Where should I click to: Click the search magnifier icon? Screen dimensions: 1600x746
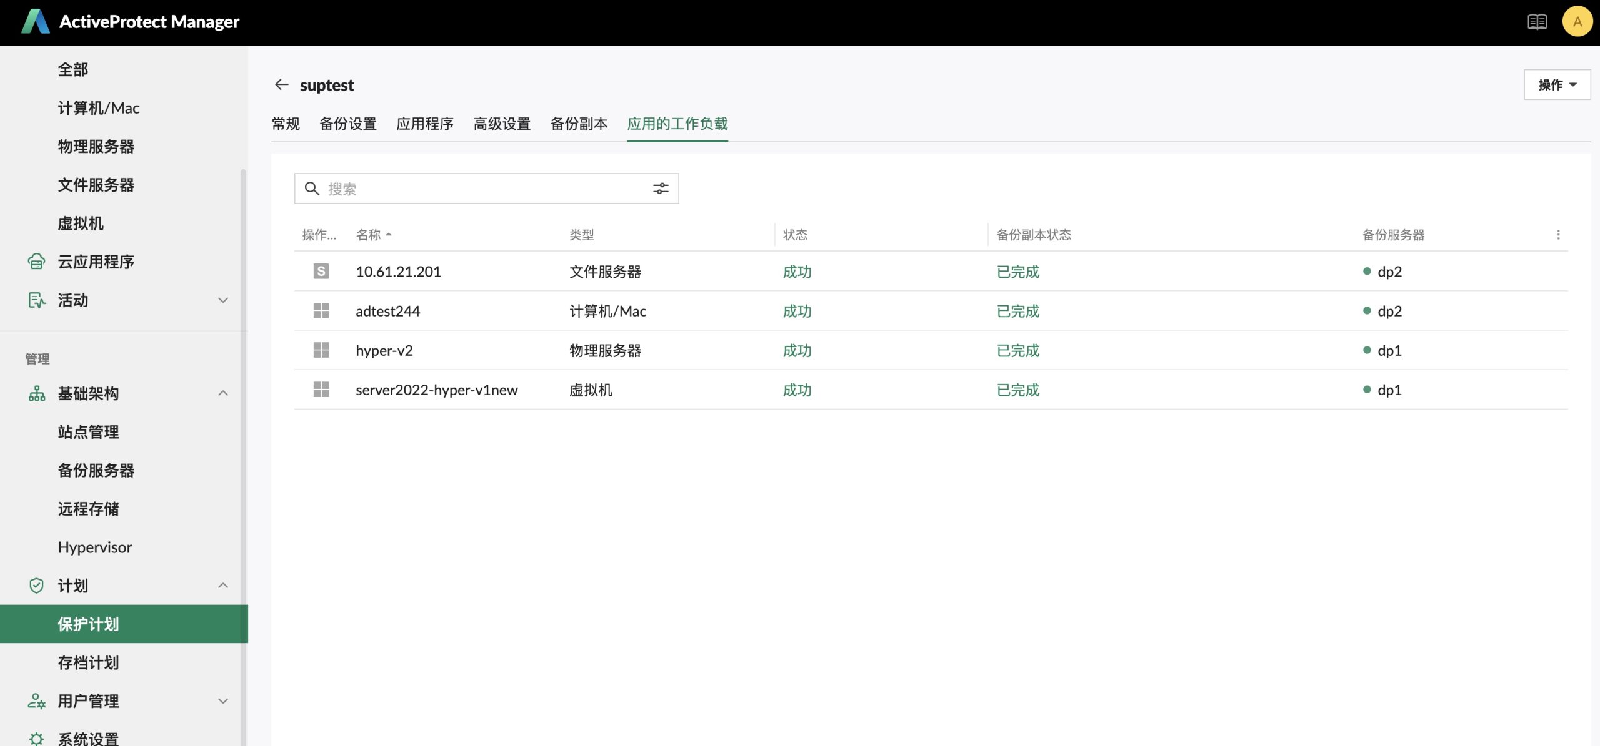click(312, 189)
